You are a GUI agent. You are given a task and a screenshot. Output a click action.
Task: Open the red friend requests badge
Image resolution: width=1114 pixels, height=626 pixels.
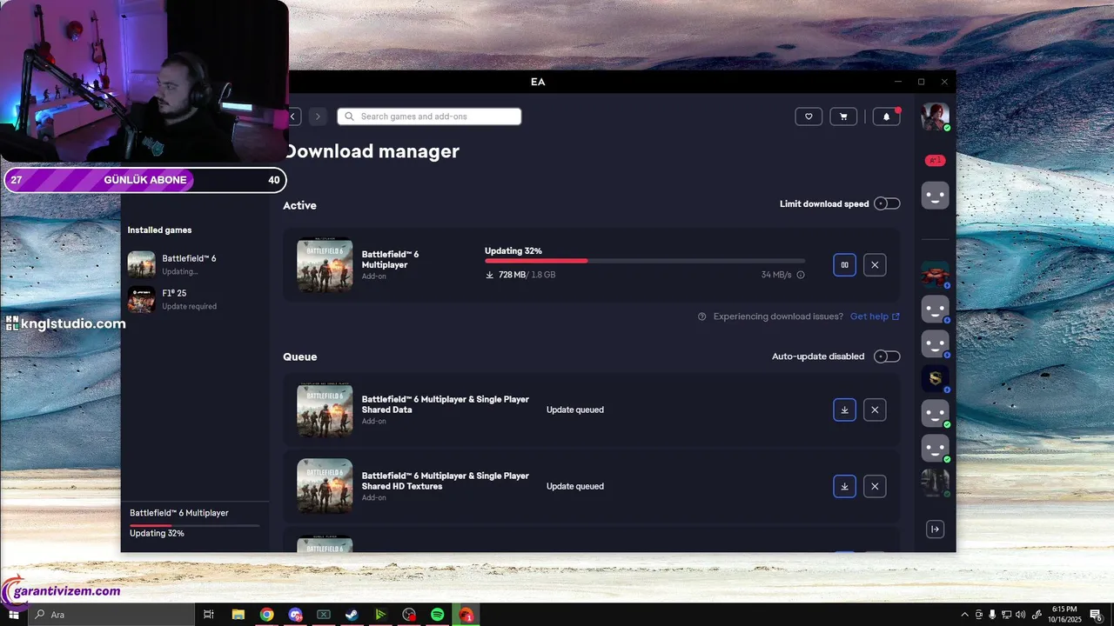(x=935, y=160)
